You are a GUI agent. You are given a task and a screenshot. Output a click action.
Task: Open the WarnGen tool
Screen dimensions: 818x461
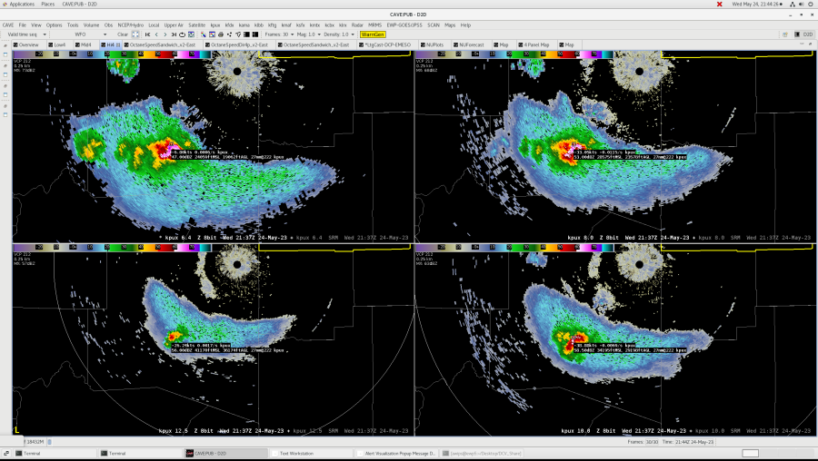[373, 34]
